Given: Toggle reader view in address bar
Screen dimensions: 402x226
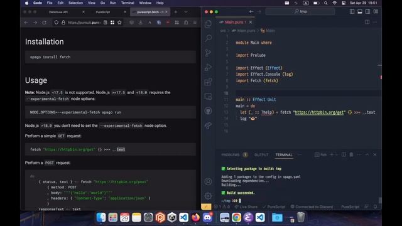Looking at the screenshot, I should (106, 23).
